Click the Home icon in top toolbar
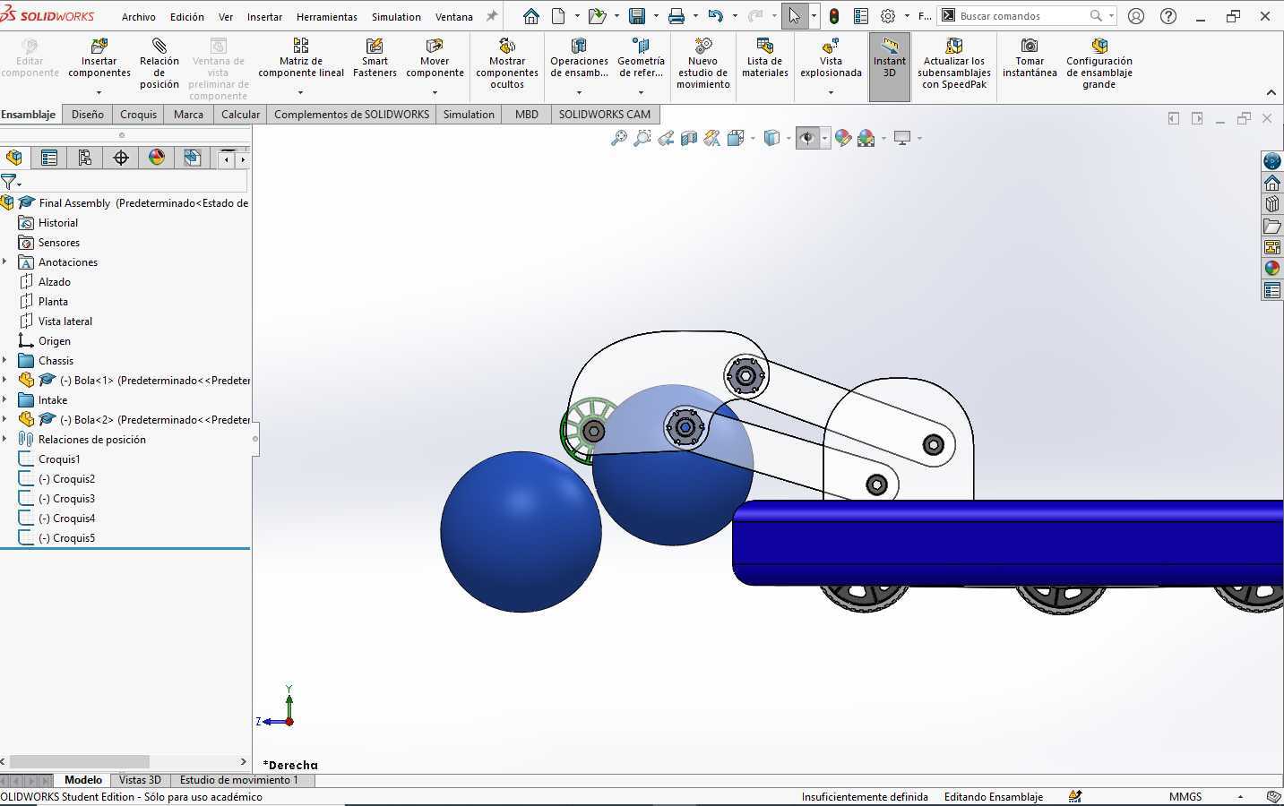1284x806 pixels. point(531,16)
